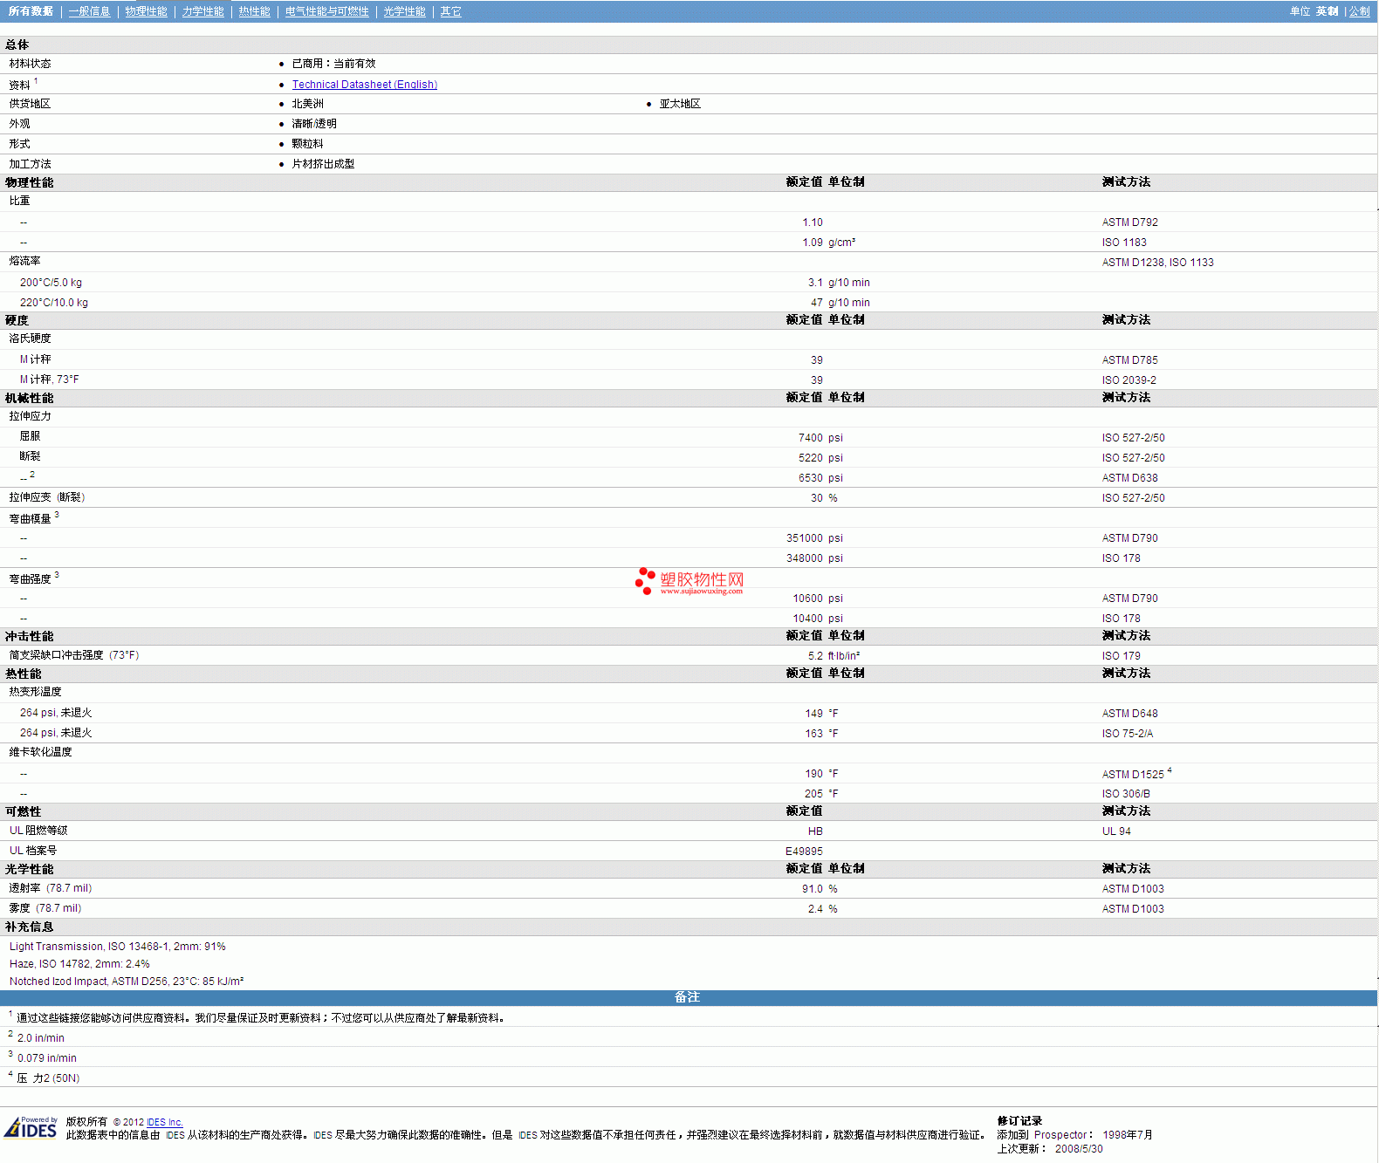This screenshot has height=1163, width=1379.
Task: Jump to the 物理性能 tab
Action: click(x=146, y=11)
